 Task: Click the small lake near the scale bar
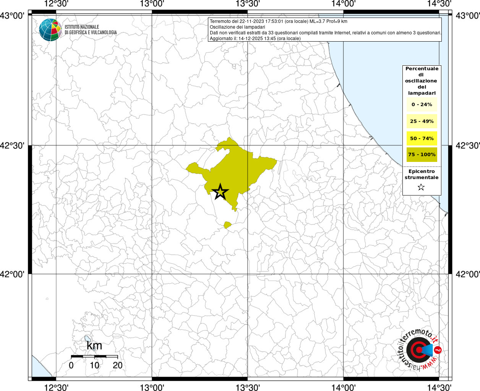[88, 339]
